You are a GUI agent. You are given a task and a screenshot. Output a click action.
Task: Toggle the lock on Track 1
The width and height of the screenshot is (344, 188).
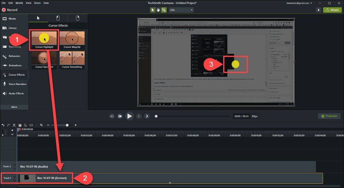pyautogui.click(x=15, y=180)
